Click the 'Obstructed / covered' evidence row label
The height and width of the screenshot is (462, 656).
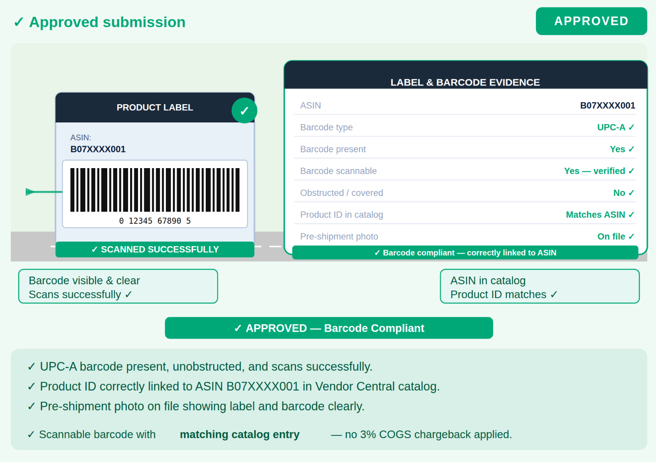pos(342,193)
